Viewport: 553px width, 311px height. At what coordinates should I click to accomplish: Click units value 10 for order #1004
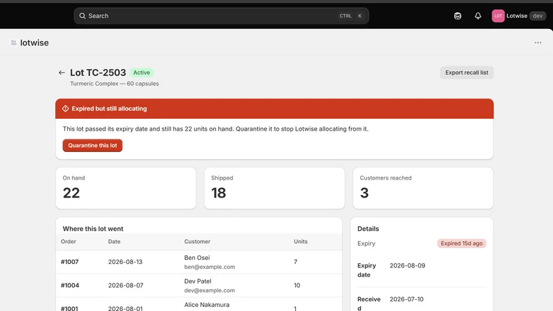[297, 285]
